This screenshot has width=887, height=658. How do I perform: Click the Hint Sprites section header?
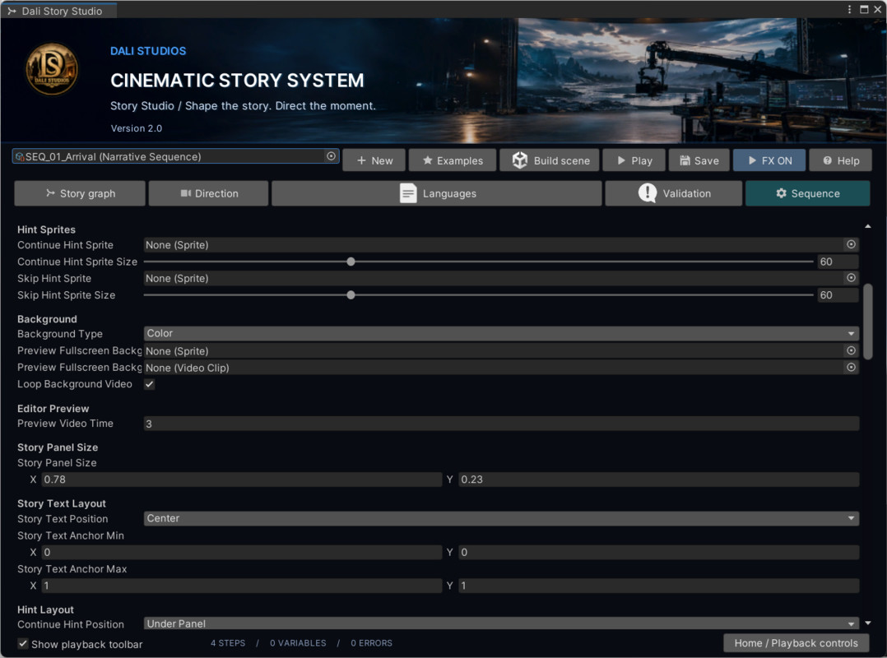(46, 229)
